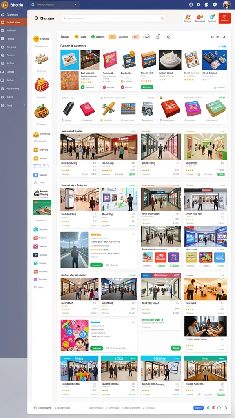This screenshot has height=418, width=235.
Task: Click the blue button in the footer bar
Action: (198, 408)
